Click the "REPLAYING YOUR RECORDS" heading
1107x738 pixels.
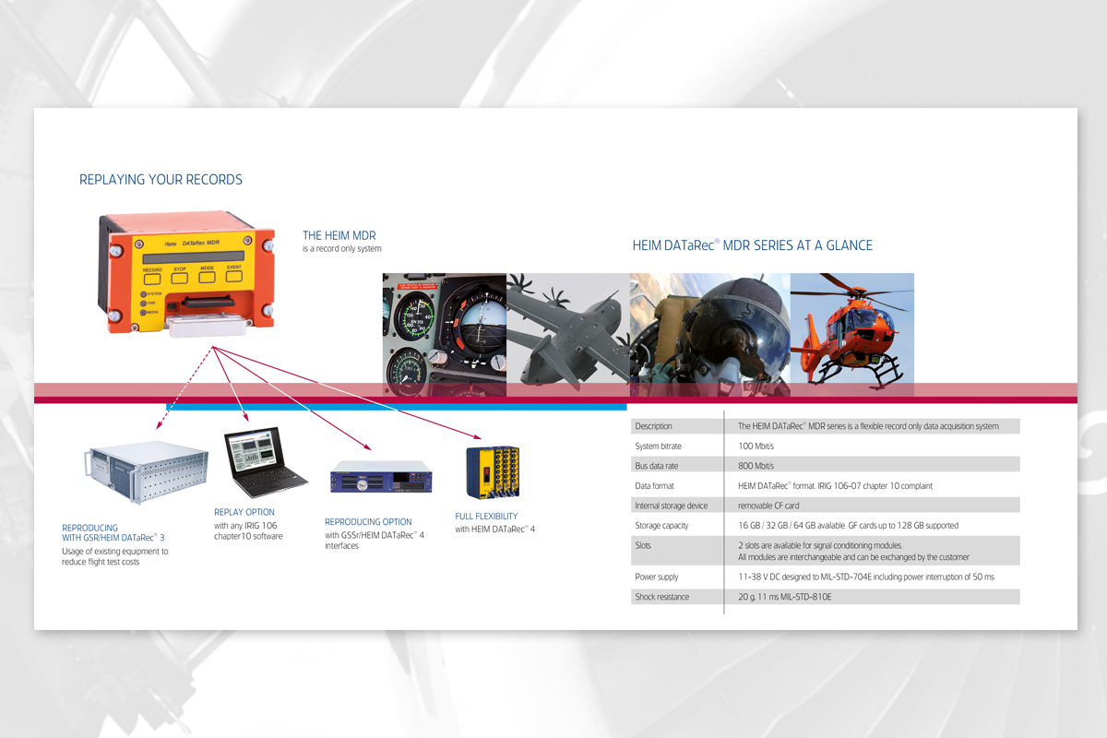161,180
